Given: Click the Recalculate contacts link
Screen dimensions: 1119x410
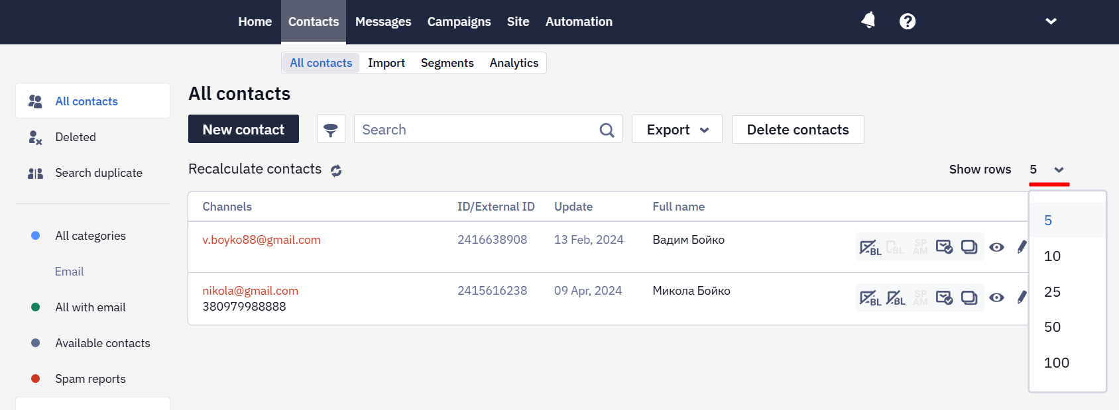Looking at the screenshot, I should tap(255, 169).
